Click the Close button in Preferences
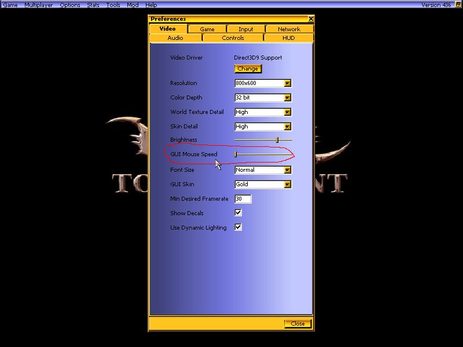 point(297,324)
